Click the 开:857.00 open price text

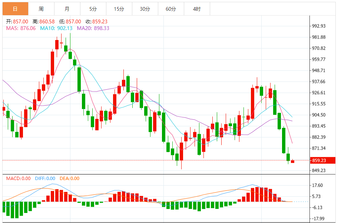pos(17,21)
